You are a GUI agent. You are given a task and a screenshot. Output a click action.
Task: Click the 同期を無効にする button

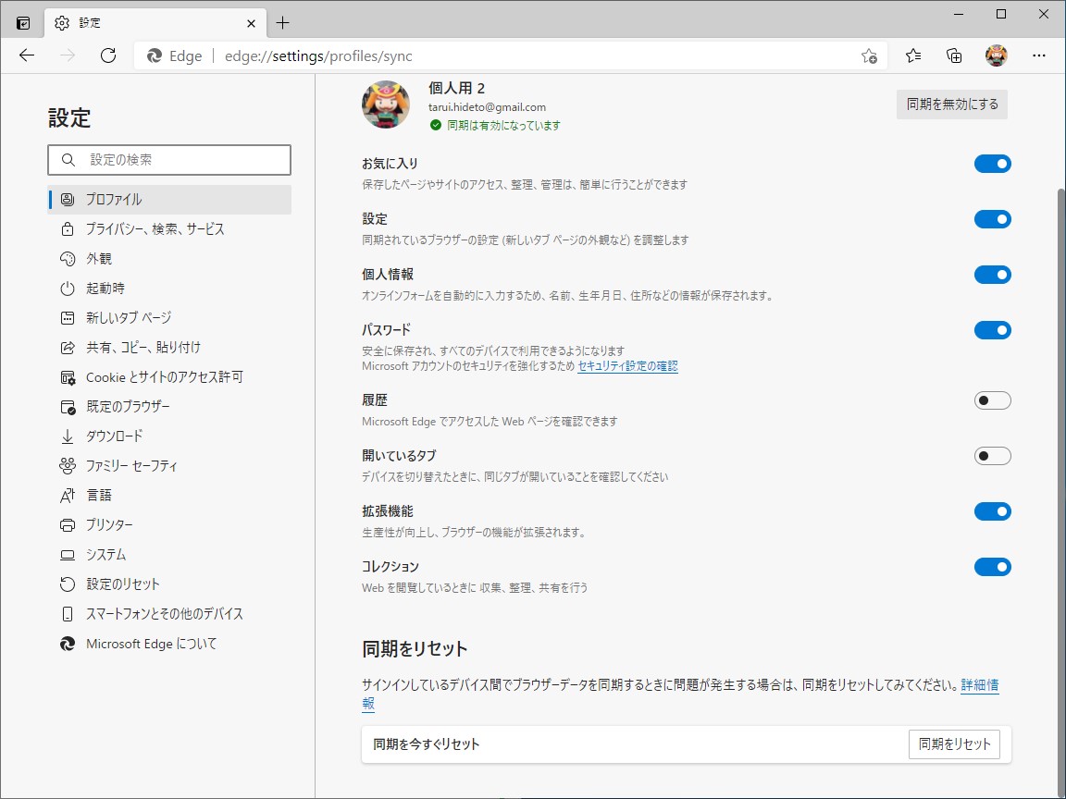pos(951,104)
